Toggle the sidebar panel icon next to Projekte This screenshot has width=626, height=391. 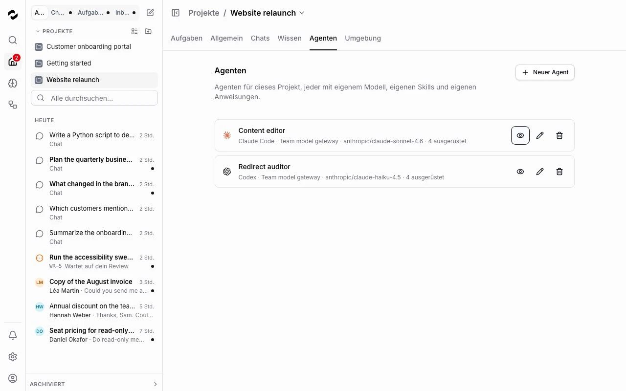tap(176, 13)
